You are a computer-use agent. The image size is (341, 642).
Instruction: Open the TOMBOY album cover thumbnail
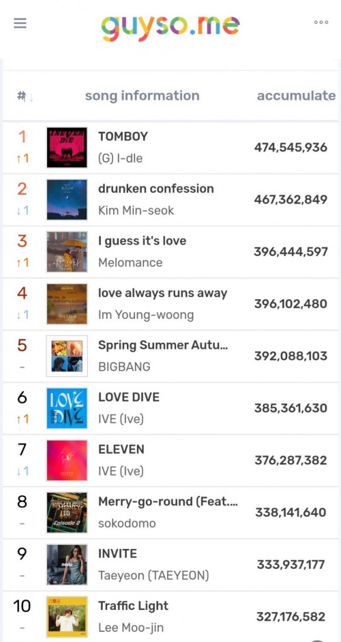[67, 148]
